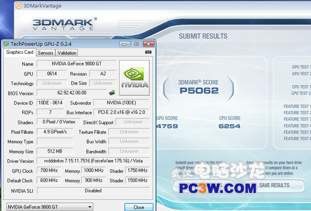Click the Revision field A2
This screenshot has height=211, width=311.
click(x=103, y=73)
